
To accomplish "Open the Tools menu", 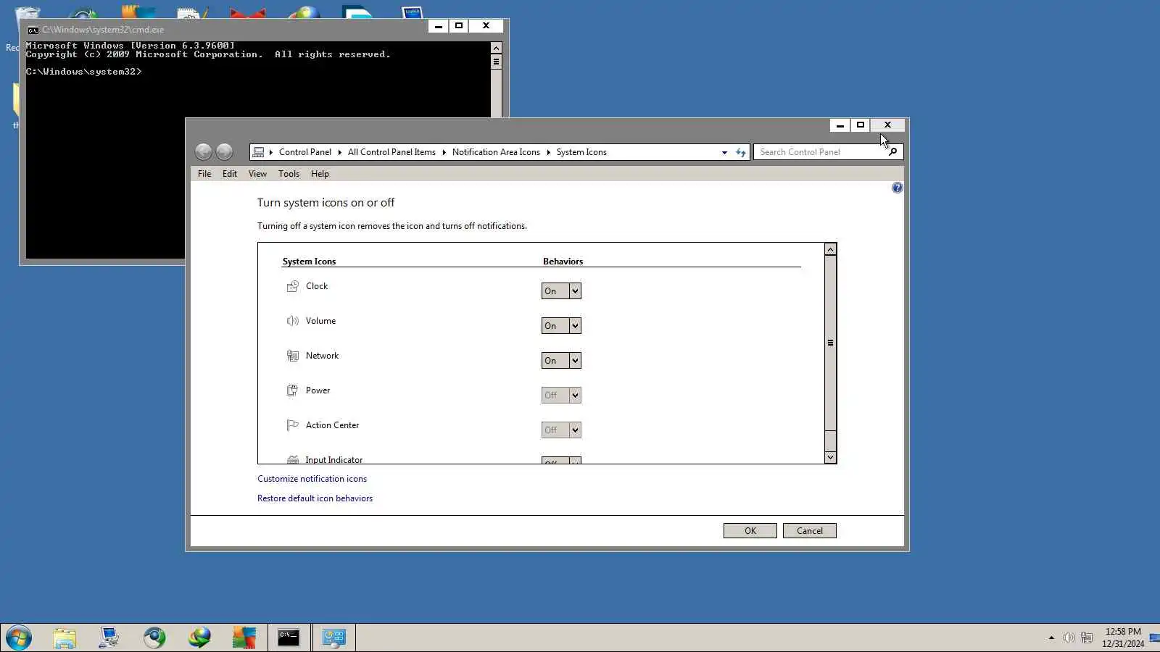I will pyautogui.click(x=289, y=174).
